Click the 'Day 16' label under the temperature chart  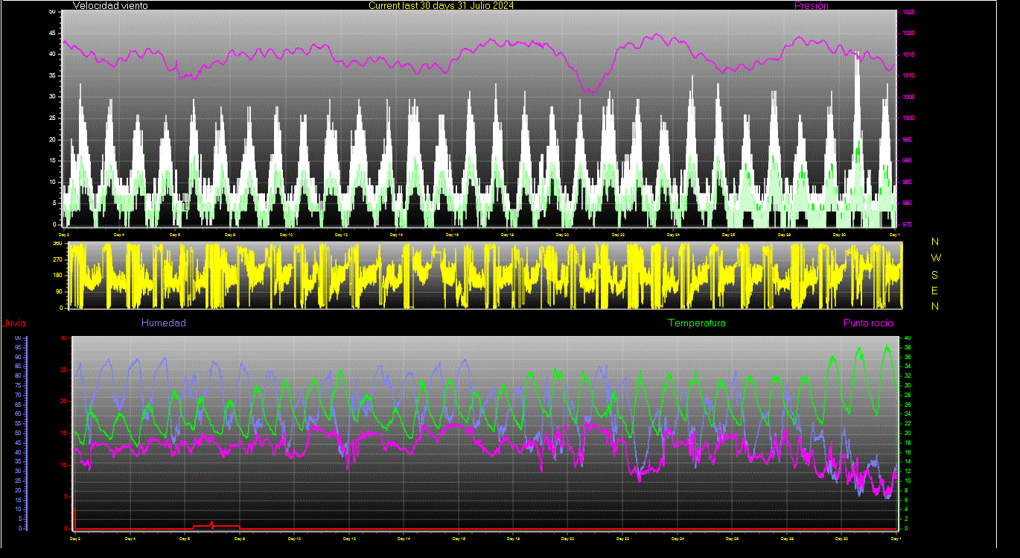[459, 538]
